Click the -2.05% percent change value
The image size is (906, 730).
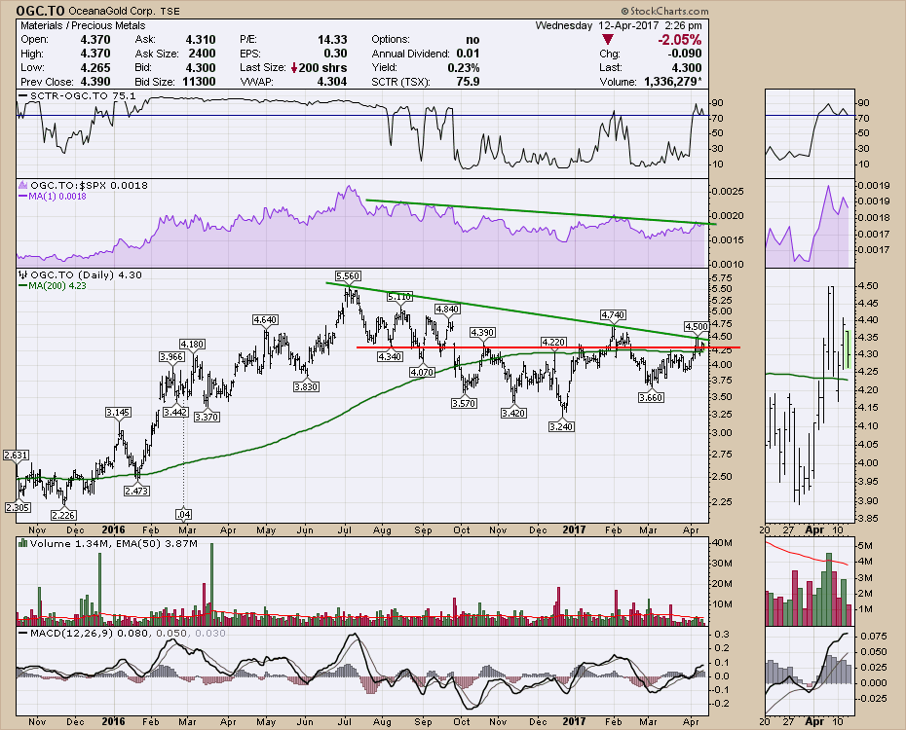coord(679,40)
